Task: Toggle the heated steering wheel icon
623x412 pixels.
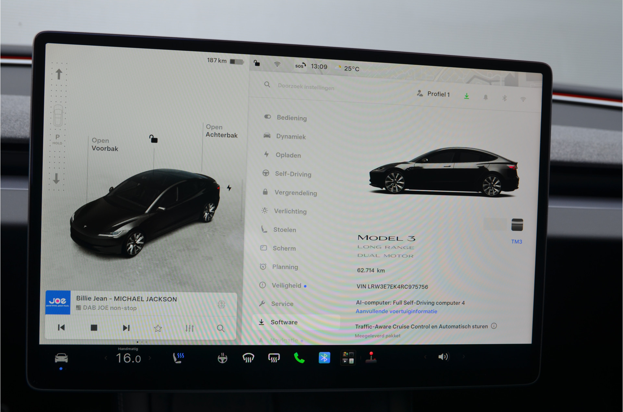Action: [222, 358]
